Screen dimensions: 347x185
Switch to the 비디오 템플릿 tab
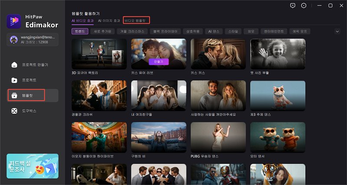[136, 20]
